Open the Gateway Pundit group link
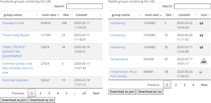Screen dimensions: 211x103 pyautogui.click(x=13, y=23)
